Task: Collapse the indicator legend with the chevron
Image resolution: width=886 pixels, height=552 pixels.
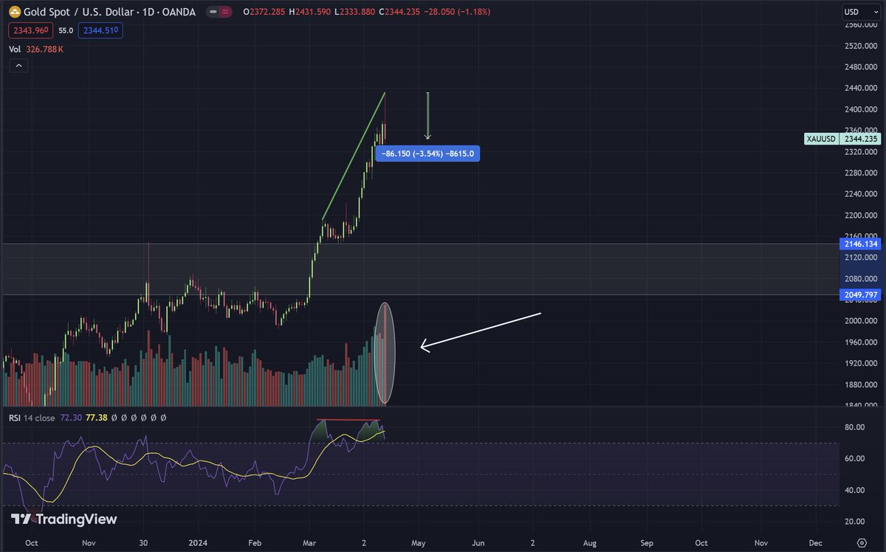Action: 18,66
